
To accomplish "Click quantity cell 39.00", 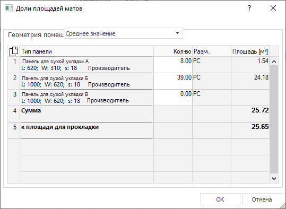I will tap(173, 81).
